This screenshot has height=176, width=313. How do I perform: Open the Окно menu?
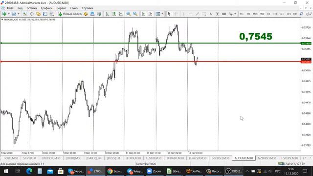(x=74, y=8)
